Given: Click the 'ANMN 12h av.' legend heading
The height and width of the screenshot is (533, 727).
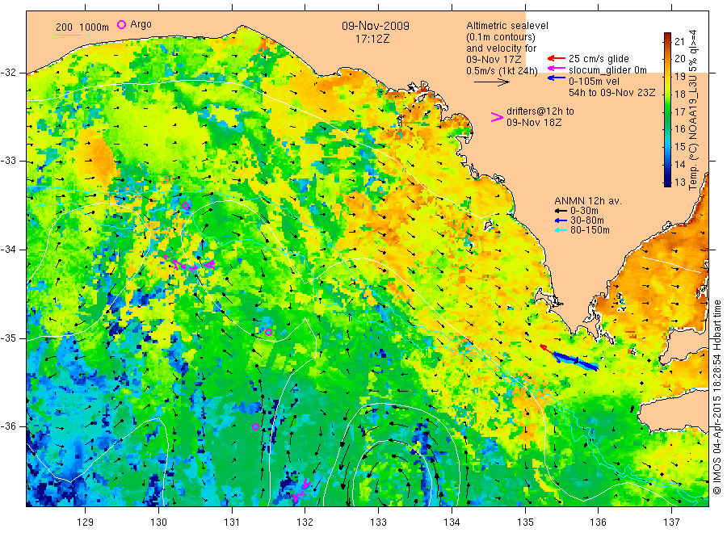Looking at the screenshot, I should pyautogui.click(x=587, y=201).
